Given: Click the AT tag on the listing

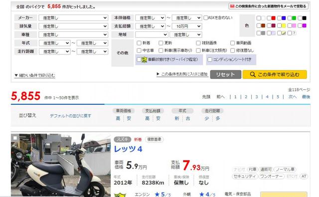Looking at the screenshot, I should pyautogui.click(x=304, y=176).
